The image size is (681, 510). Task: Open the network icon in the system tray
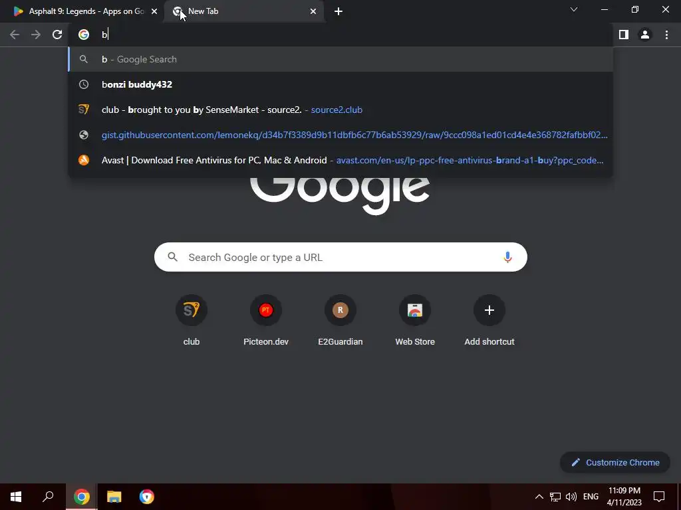click(555, 497)
